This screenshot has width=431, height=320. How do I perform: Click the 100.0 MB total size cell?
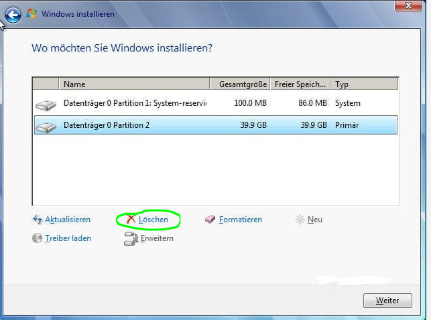250,103
